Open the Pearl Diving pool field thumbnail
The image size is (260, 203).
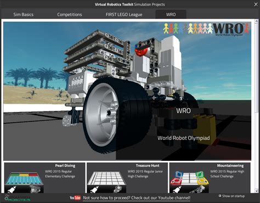point(24,178)
